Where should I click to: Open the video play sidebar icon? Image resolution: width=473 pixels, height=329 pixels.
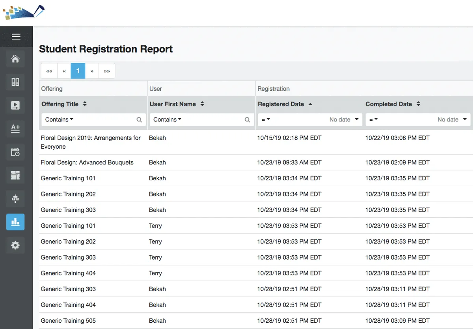(x=15, y=106)
